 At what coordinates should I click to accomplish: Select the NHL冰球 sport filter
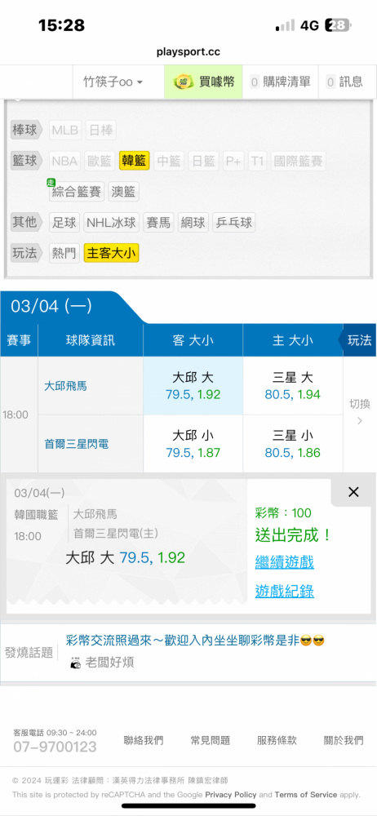pyautogui.click(x=112, y=223)
